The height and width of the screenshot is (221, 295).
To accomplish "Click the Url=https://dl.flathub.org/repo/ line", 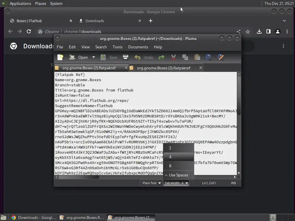I will (x=92, y=100).
